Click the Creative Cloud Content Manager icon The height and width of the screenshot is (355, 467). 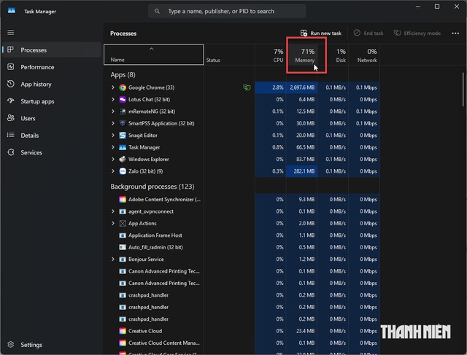pyautogui.click(x=123, y=343)
